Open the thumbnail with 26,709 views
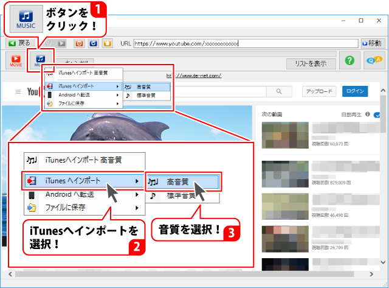 pyautogui.click(x=285, y=239)
